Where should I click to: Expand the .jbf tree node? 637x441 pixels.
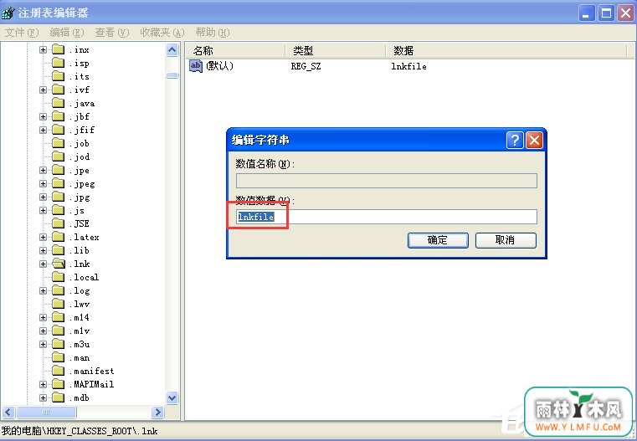click(43, 116)
